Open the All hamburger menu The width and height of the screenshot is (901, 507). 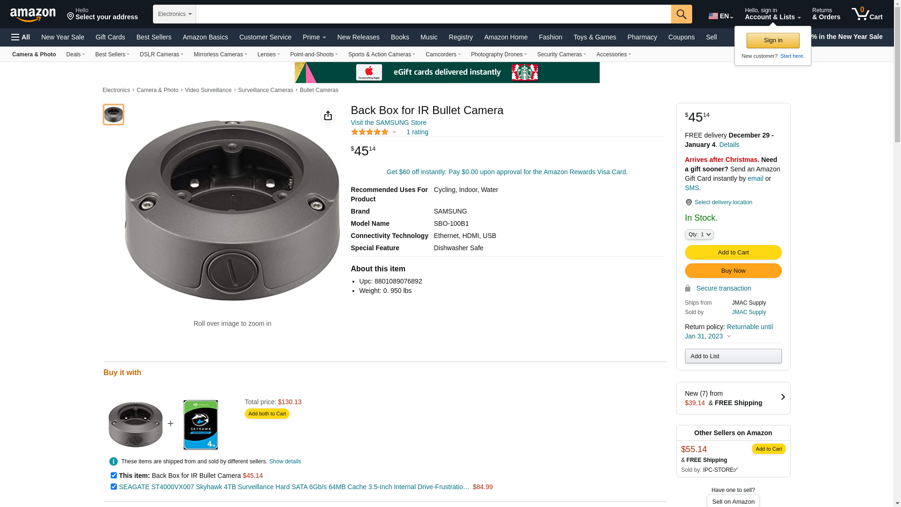pos(21,37)
